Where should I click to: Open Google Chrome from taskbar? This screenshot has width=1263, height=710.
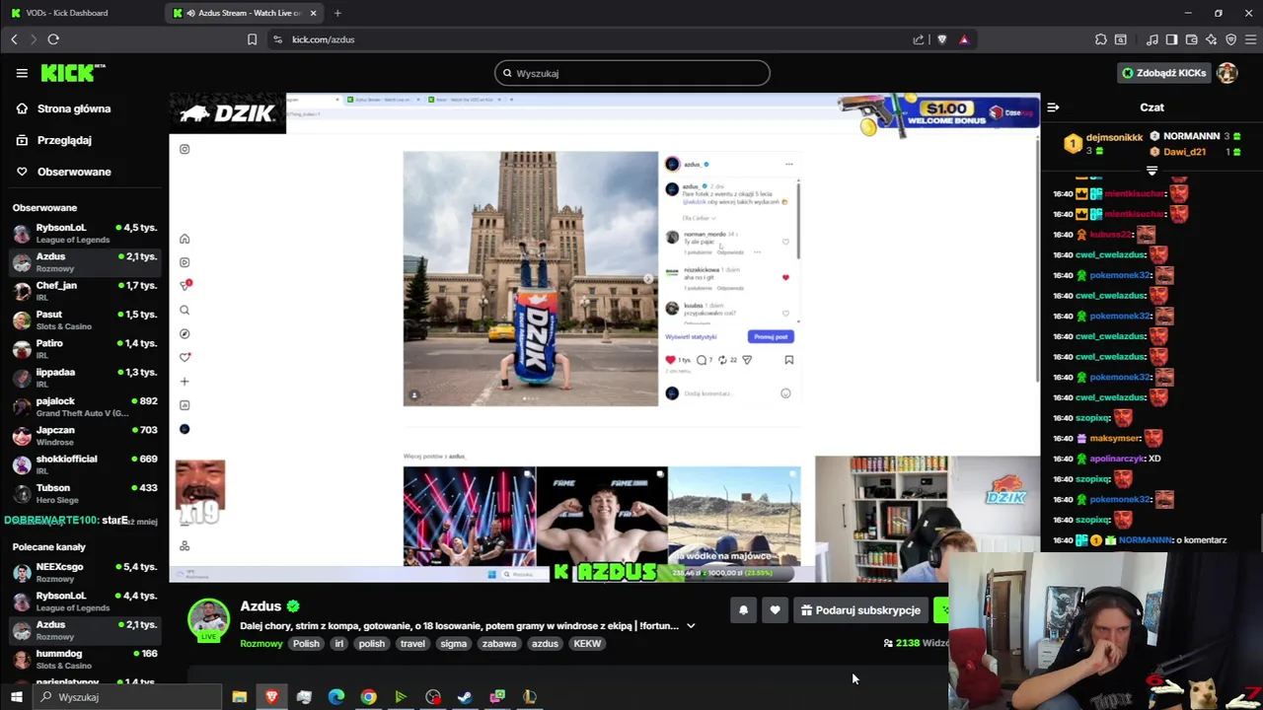point(368,697)
